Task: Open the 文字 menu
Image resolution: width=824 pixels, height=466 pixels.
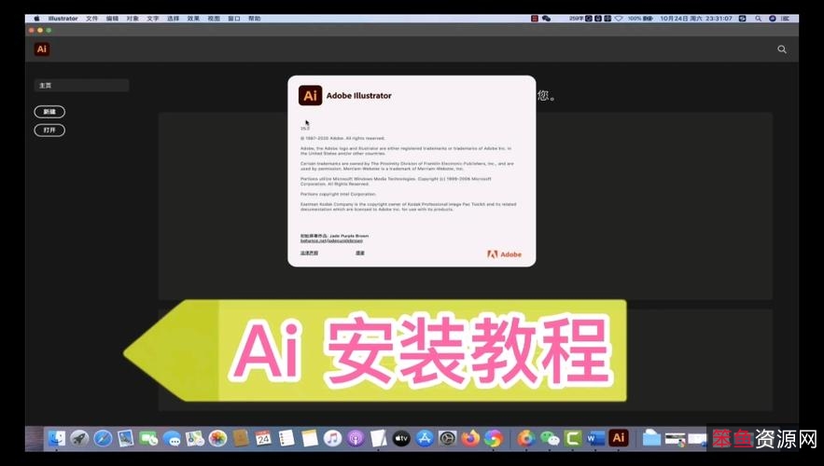Action: tap(153, 19)
